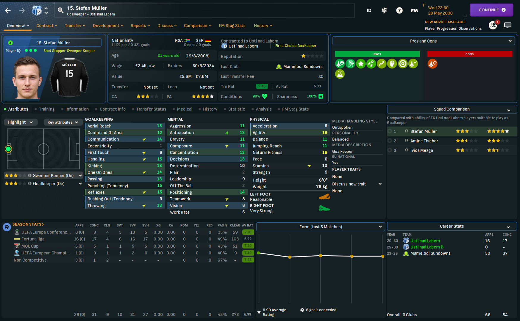
Task: Select the radio button for Stefan Müller row
Action: (x=390, y=131)
